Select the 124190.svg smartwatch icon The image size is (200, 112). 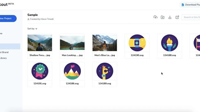tap(137, 43)
